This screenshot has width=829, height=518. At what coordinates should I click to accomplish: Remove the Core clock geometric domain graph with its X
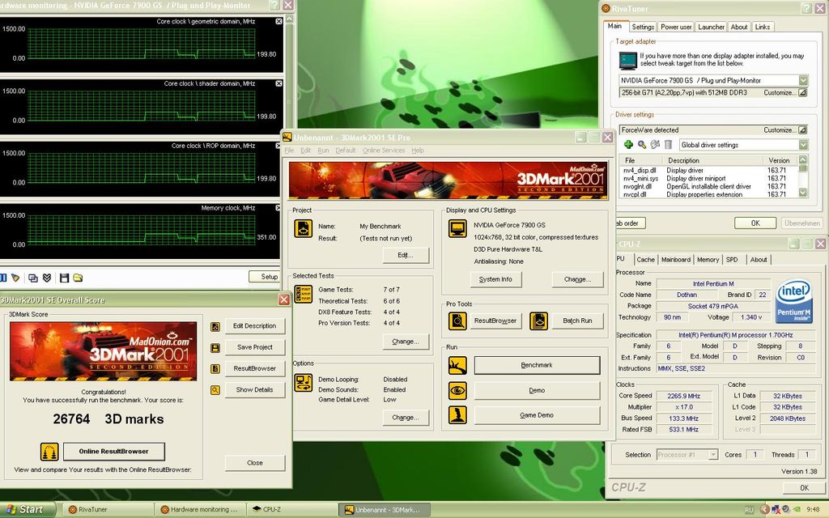point(278,22)
